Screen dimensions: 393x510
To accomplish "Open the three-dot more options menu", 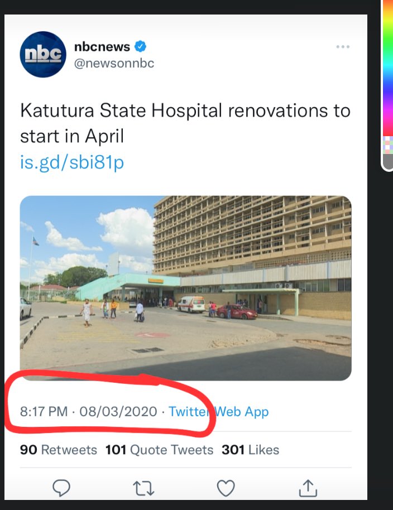I will click(x=343, y=47).
